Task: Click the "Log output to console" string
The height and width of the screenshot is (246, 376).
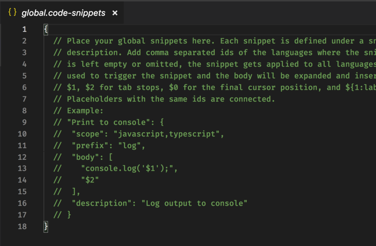Action: pos(196,203)
